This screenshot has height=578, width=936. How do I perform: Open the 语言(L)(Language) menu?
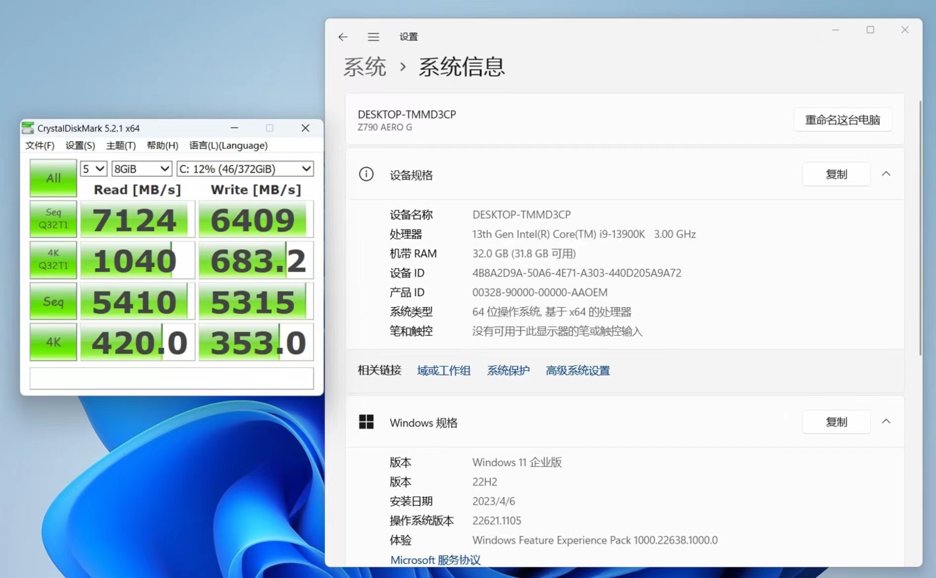pyautogui.click(x=228, y=145)
